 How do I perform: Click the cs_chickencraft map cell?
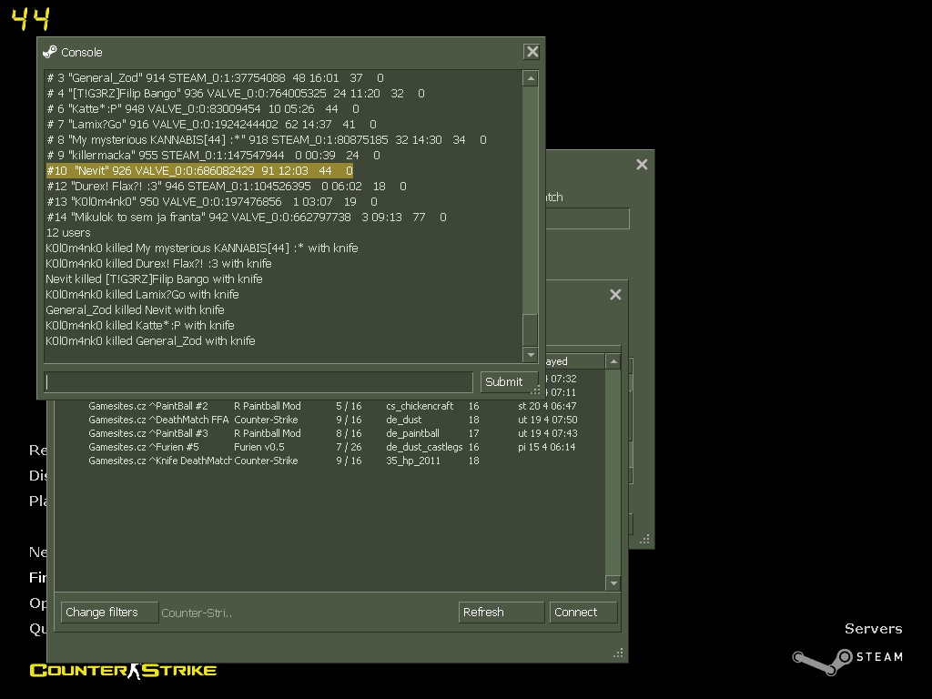pos(420,406)
